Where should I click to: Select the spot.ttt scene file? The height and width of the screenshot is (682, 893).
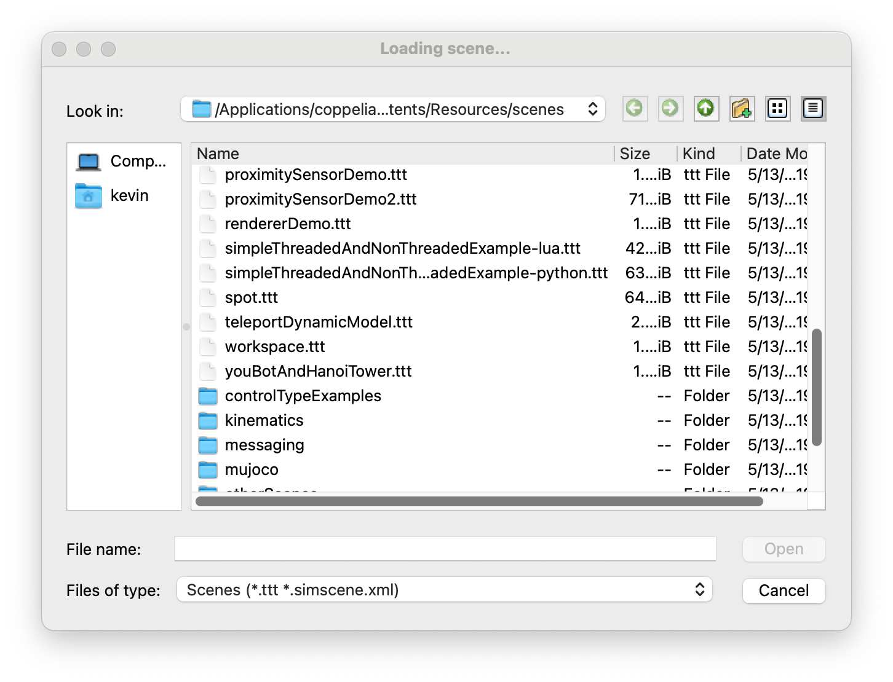[251, 297]
